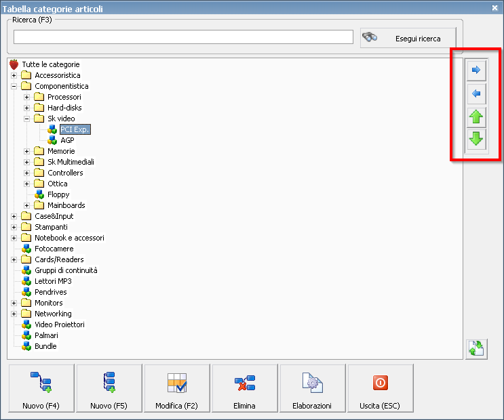Click the right blue arrow indent button
This screenshot has width=504, height=420.
tap(476, 70)
